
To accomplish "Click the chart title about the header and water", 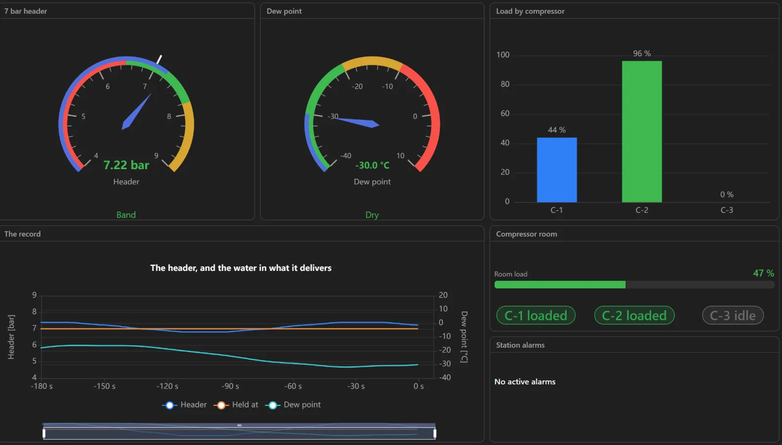I will click(241, 267).
